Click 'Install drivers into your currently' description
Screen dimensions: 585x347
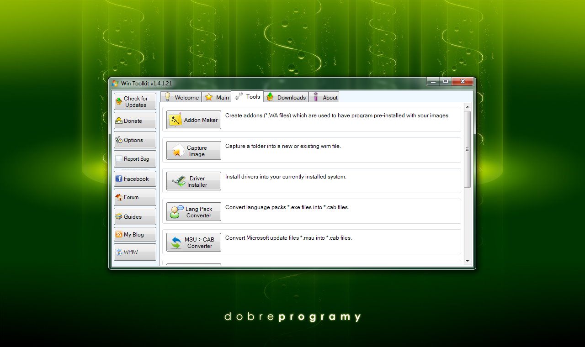(x=286, y=177)
